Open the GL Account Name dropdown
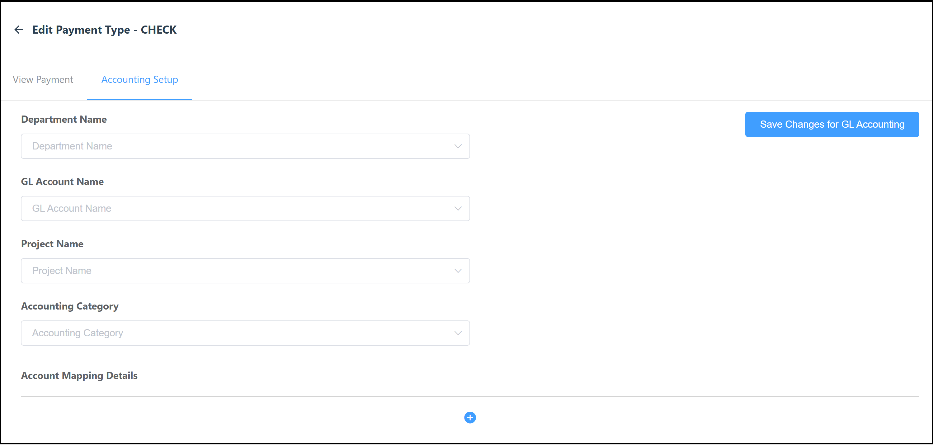This screenshot has width=933, height=445. click(245, 208)
